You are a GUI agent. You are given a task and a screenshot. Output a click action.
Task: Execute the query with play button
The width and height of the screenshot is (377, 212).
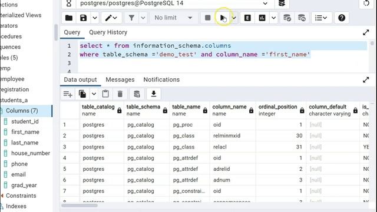click(x=223, y=18)
